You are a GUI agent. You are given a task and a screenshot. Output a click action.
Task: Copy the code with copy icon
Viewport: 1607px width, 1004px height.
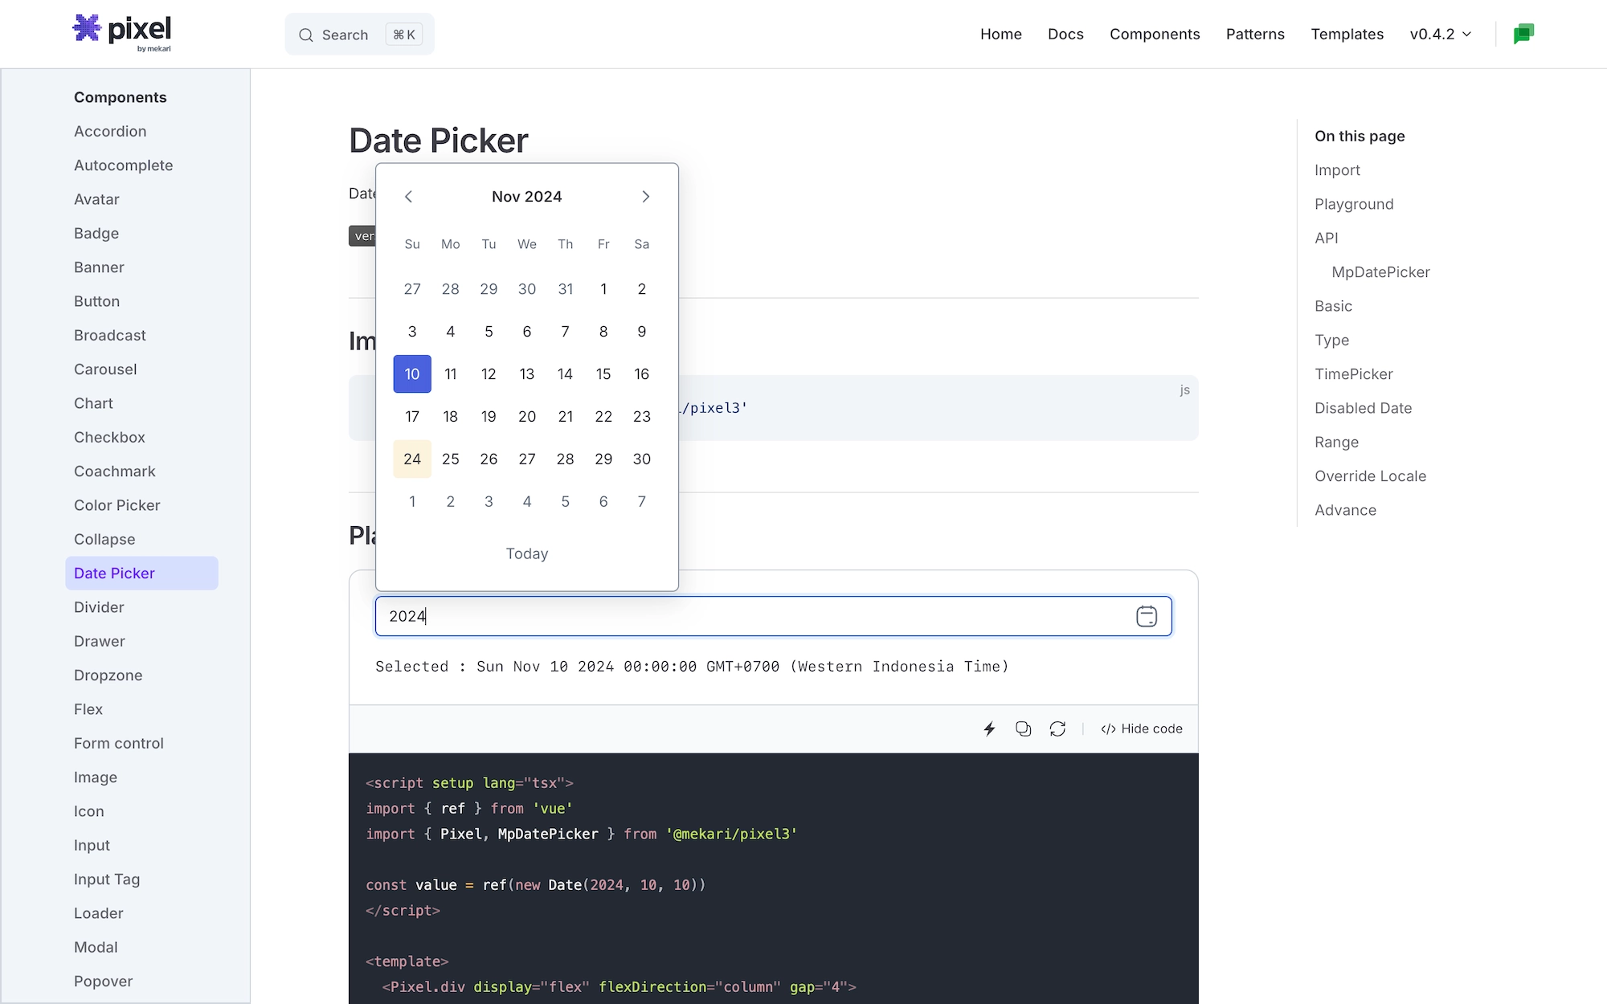[x=1023, y=729]
